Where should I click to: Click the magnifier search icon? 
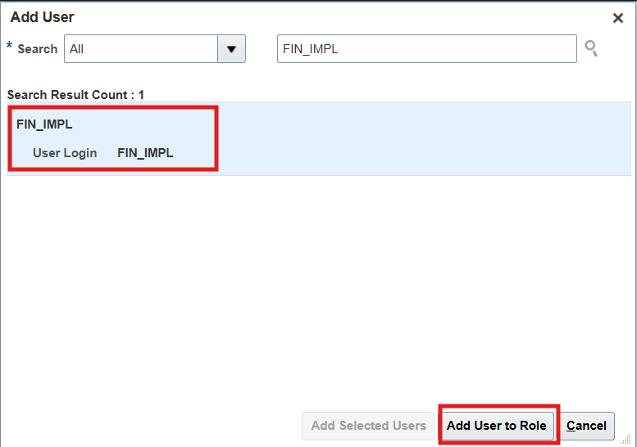(x=590, y=49)
